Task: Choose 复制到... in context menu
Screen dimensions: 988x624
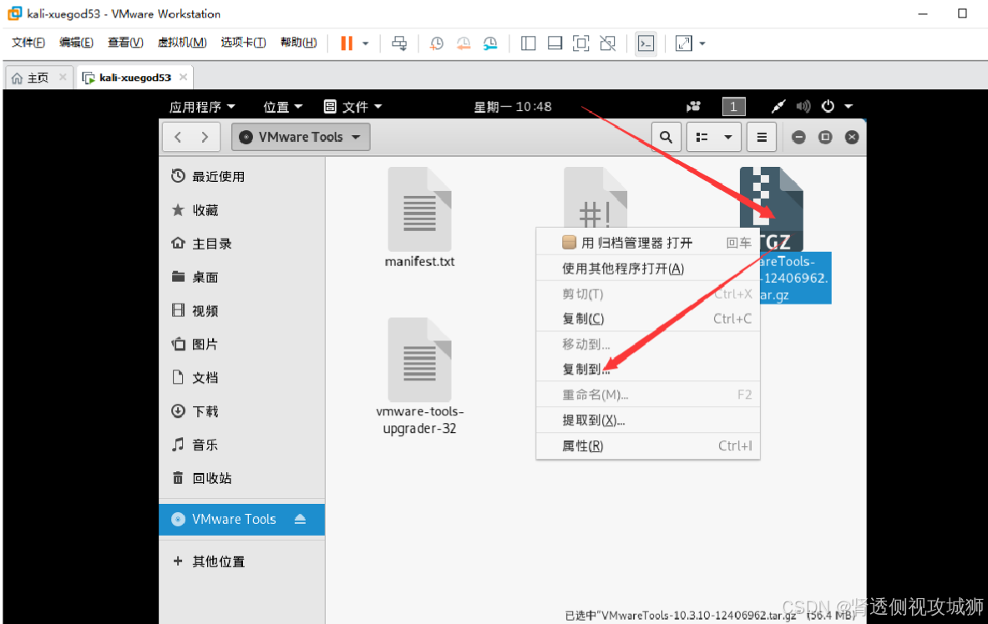Action: 648,369
